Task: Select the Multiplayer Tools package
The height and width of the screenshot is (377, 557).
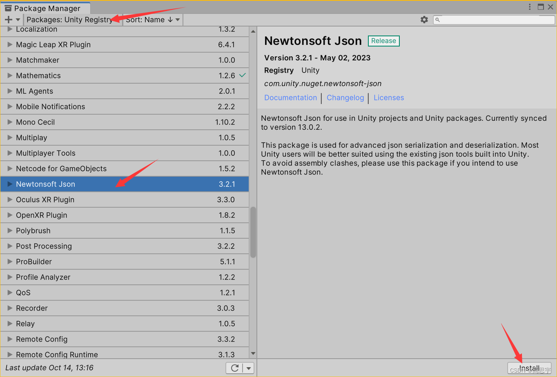Action: (125, 153)
